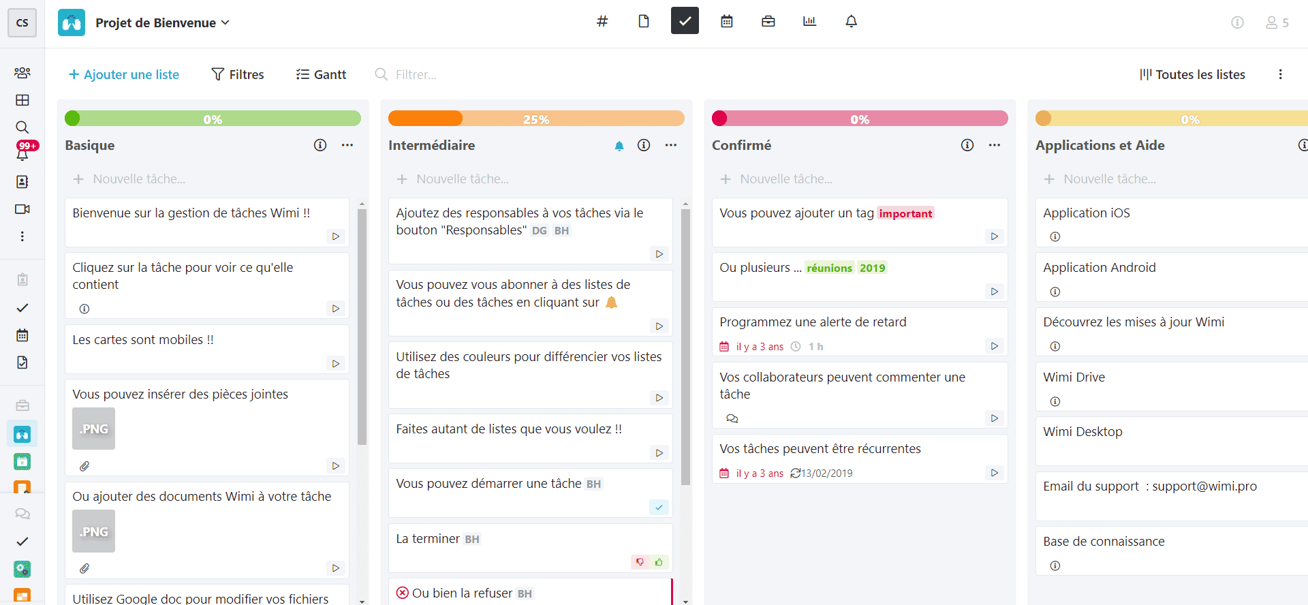Open sidebar conversations chat icon
The image size is (1308, 605).
tap(22, 514)
